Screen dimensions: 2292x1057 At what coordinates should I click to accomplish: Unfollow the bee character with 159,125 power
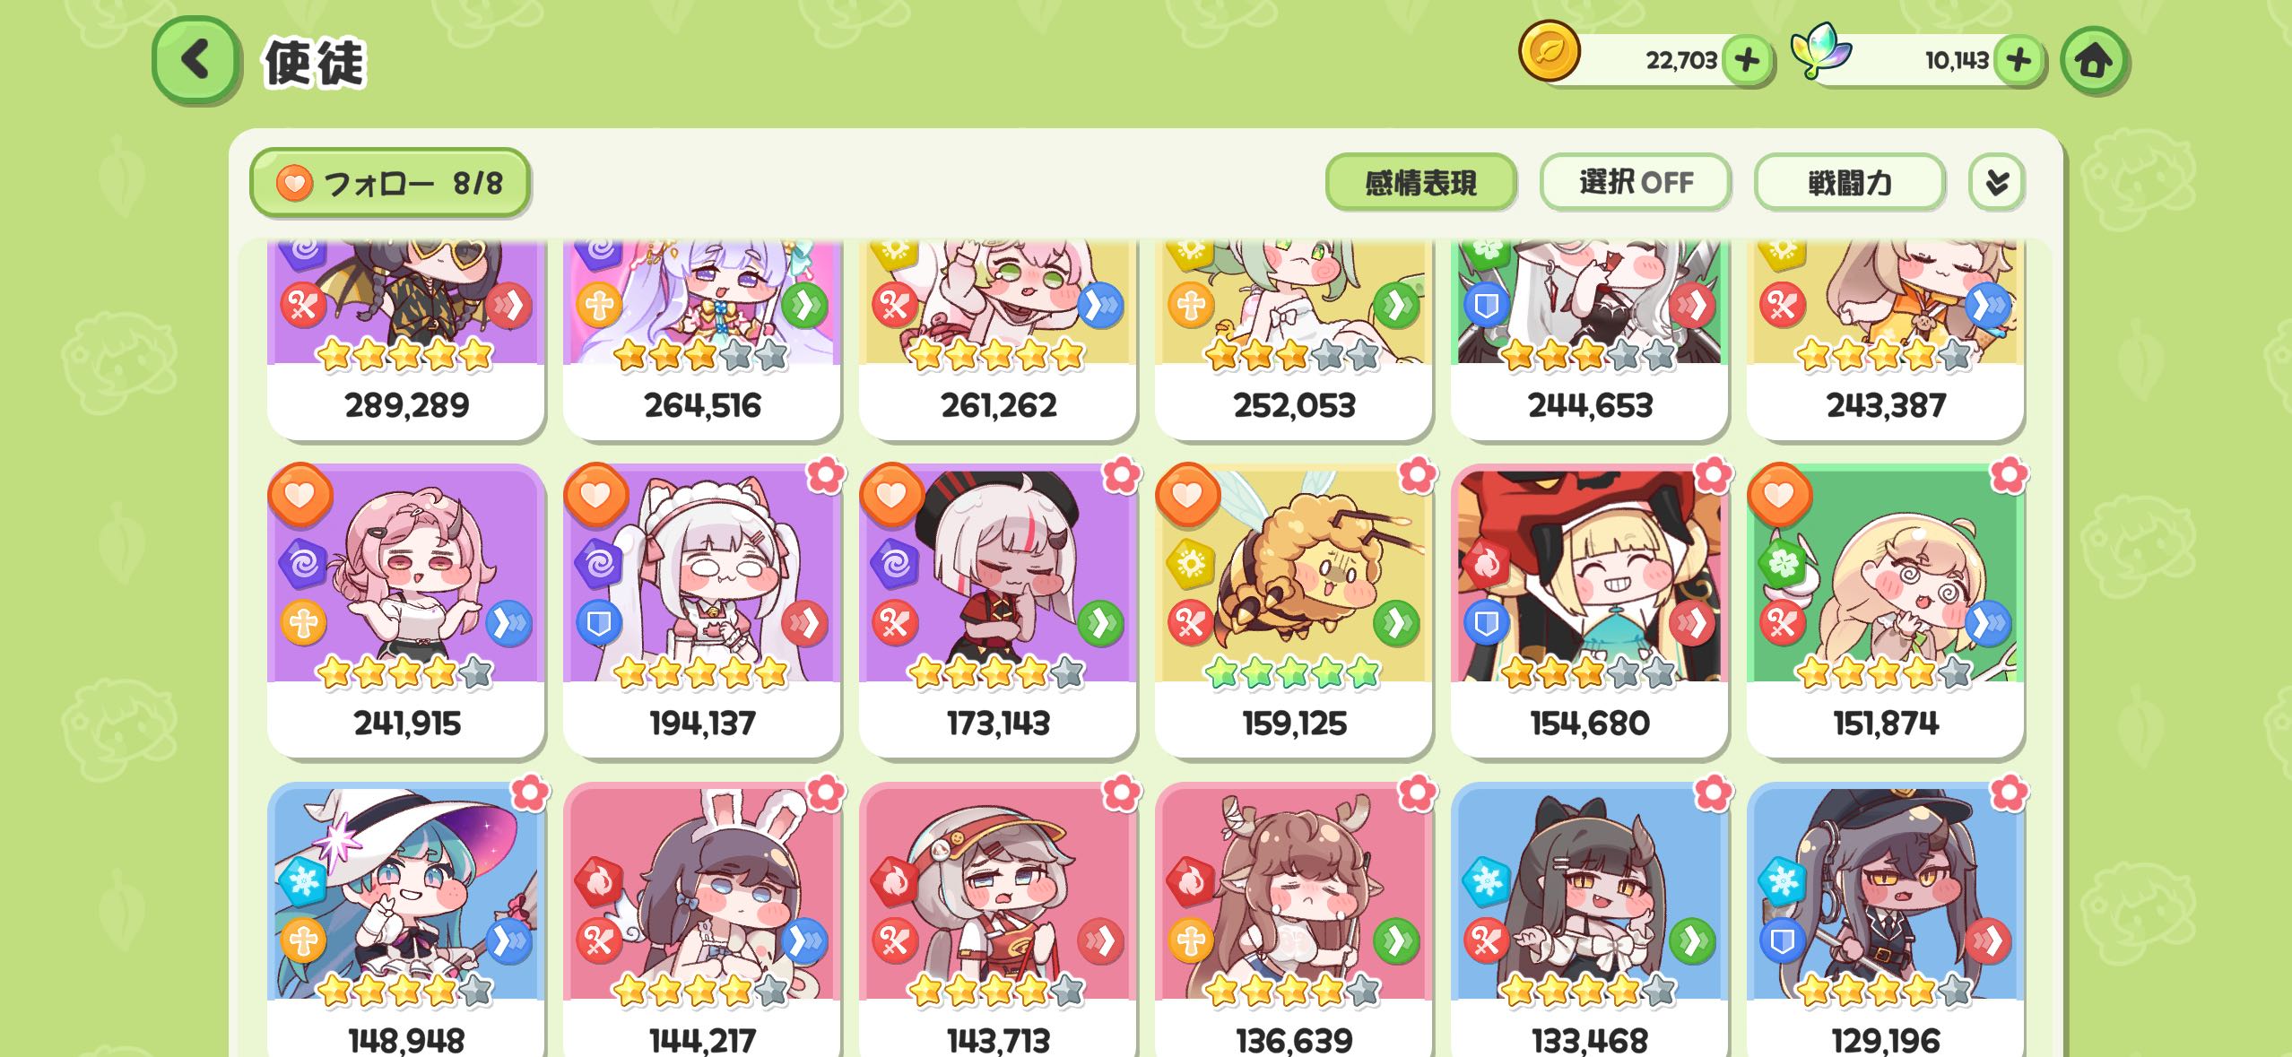pyautogui.click(x=1188, y=495)
